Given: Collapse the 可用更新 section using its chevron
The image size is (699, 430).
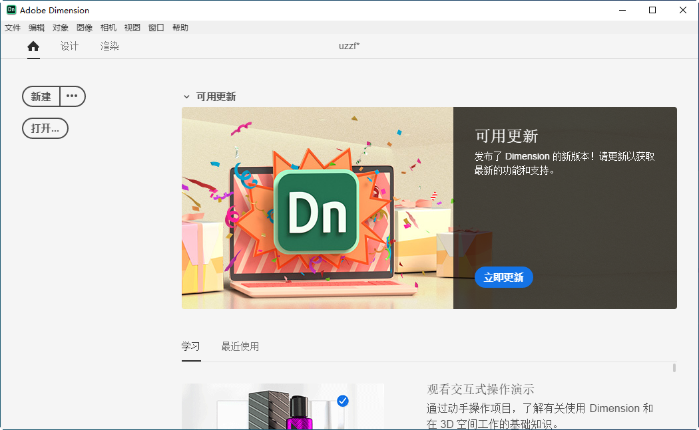Looking at the screenshot, I should [x=187, y=96].
